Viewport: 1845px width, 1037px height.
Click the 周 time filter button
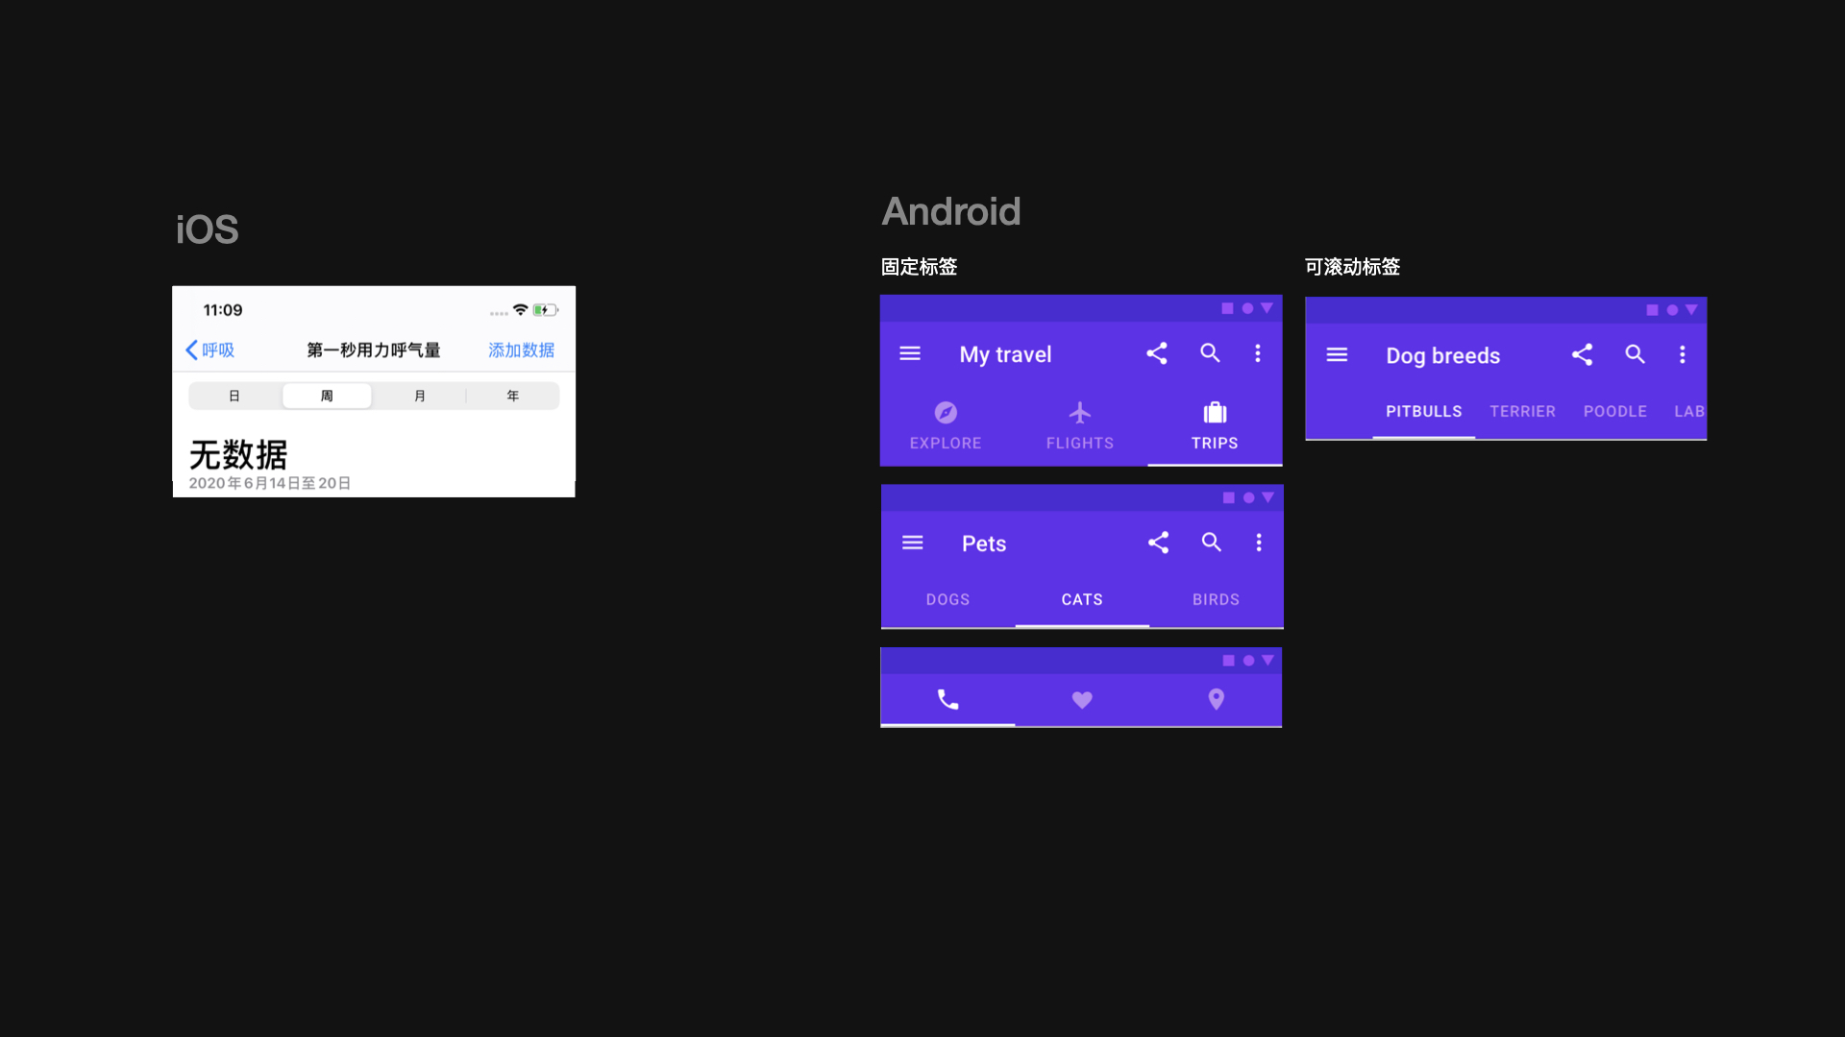coord(327,395)
